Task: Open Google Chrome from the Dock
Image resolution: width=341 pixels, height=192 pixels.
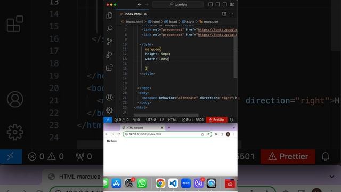Action: coord(160,183)
